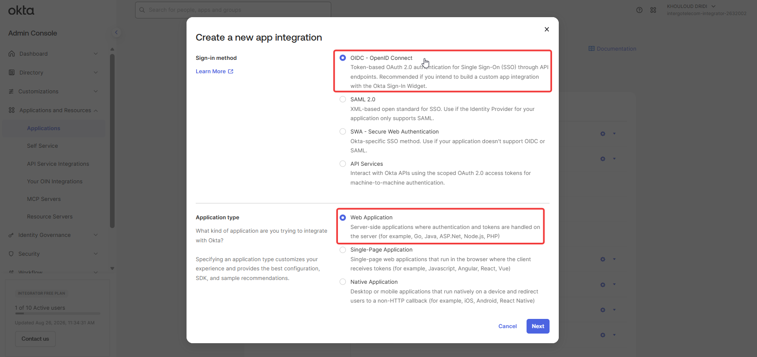Open the apps grid icon in header

point(653,10)
